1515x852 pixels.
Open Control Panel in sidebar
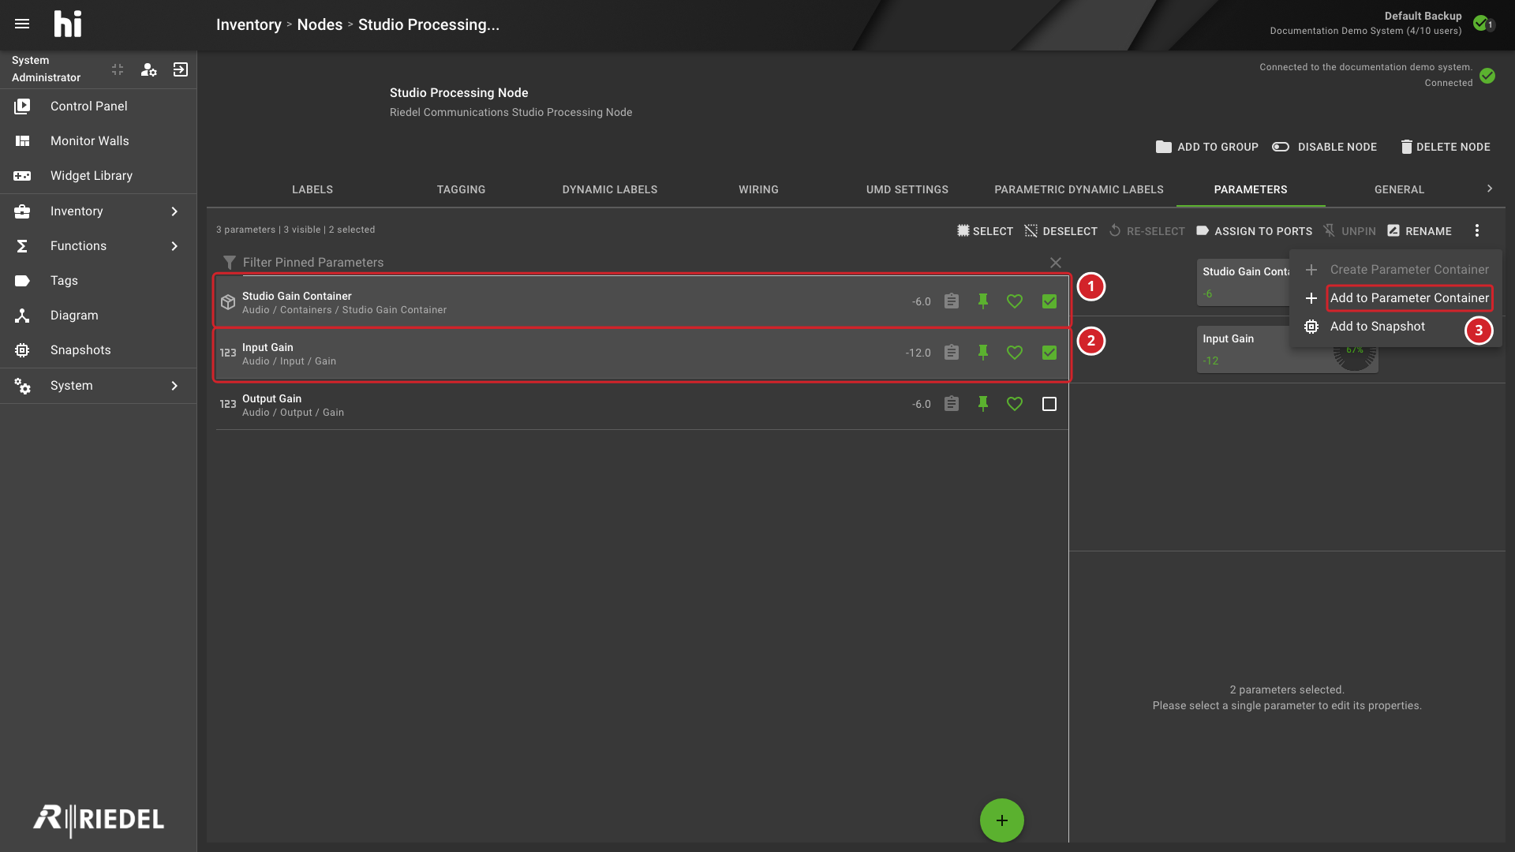click(99, 106)
